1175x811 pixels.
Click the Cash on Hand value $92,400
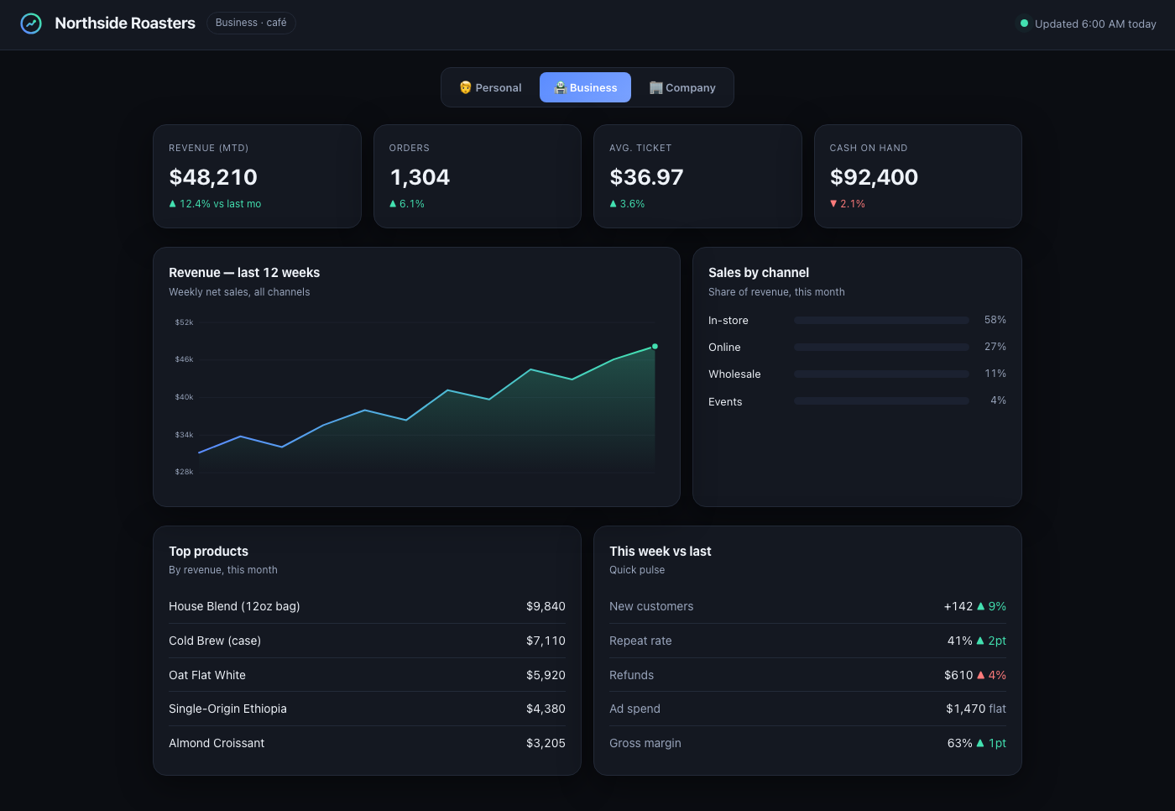pyautogui.click(x=874, y=177)
